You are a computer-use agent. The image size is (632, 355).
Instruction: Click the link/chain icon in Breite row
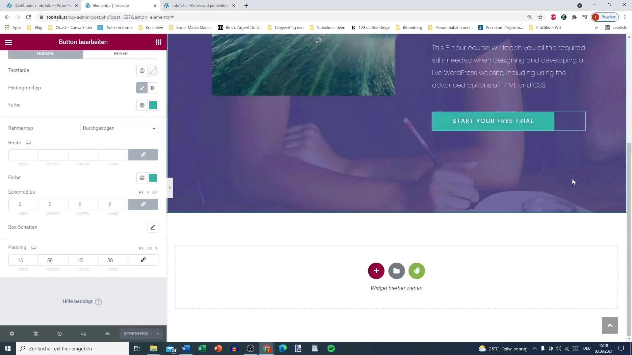[x=143, y=154]
